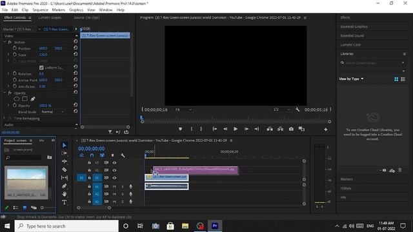
Task: Click the Mark In bracket button
Action: 192,129
